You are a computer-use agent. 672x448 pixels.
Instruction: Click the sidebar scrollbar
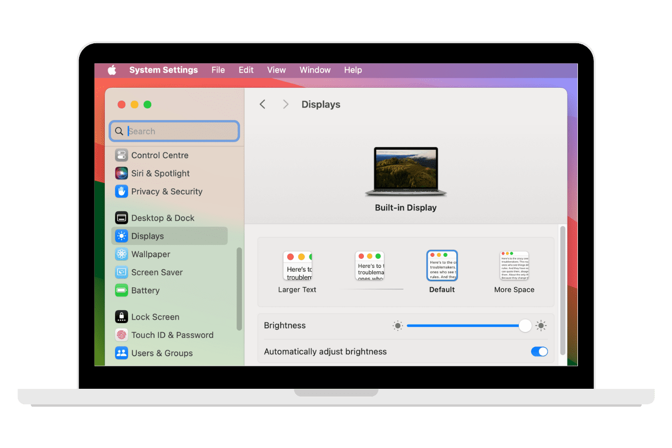pyautogui.click(x=239, y=289)
